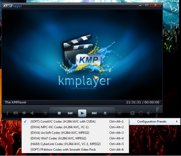Jump to the previous track
181x156 pixels.
click(70, 113)
